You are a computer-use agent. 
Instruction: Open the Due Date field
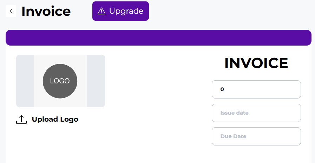click(256, 136)
